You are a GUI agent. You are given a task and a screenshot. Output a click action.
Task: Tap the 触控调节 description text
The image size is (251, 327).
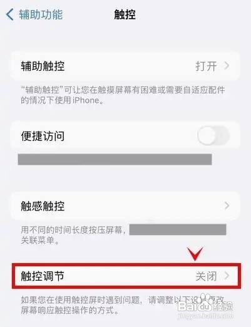click(123, 305)
